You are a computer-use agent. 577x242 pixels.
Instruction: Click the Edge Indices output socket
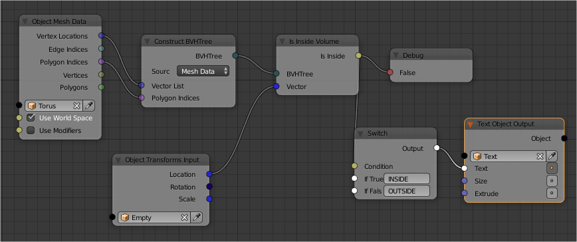coord(102,49)
